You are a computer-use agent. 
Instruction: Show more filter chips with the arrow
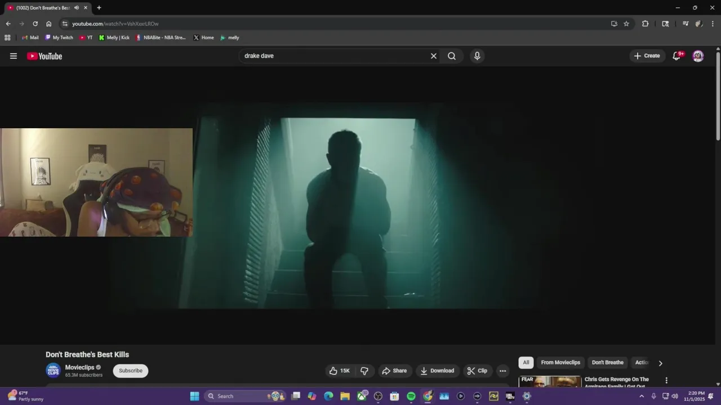pos(661,363)
